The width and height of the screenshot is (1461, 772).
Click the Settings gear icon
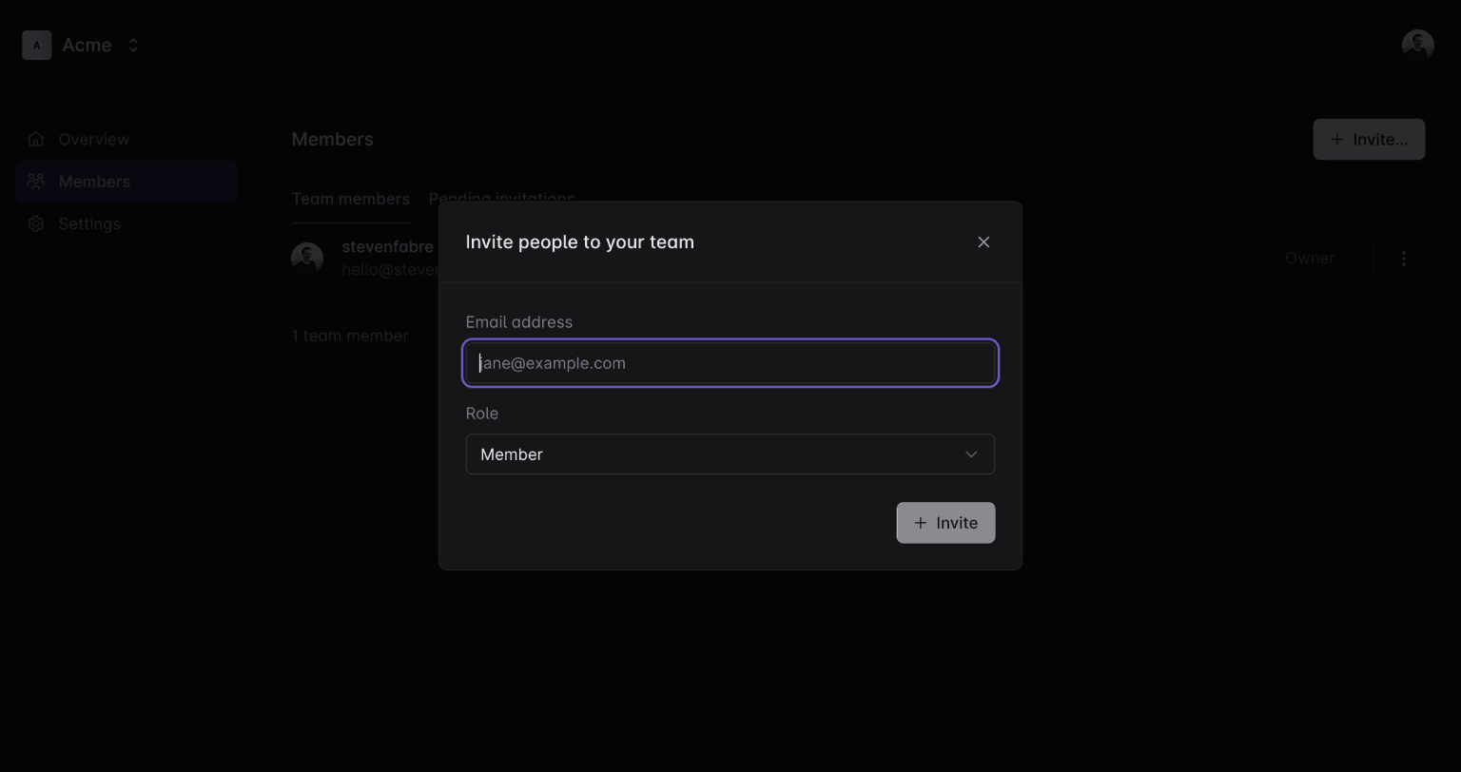pos(36,223)
